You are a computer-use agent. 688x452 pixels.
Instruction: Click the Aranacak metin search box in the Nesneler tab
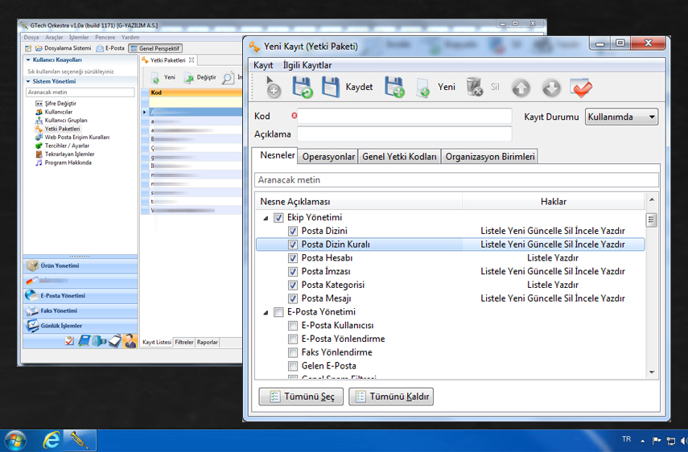pos(456,179)
